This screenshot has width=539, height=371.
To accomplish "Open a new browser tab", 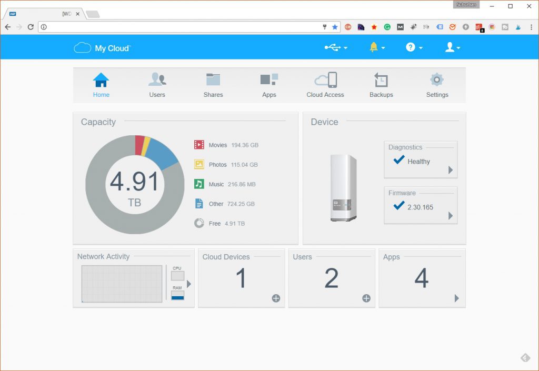I will [93, 14].
